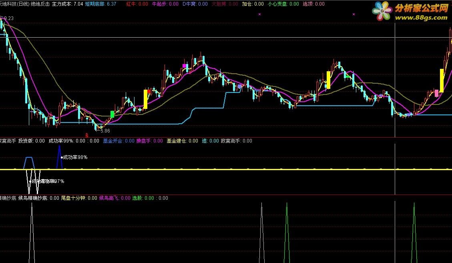Click the 加仓: 0.00 label
This screenshot has height=263, width=452.
[253, 4]
